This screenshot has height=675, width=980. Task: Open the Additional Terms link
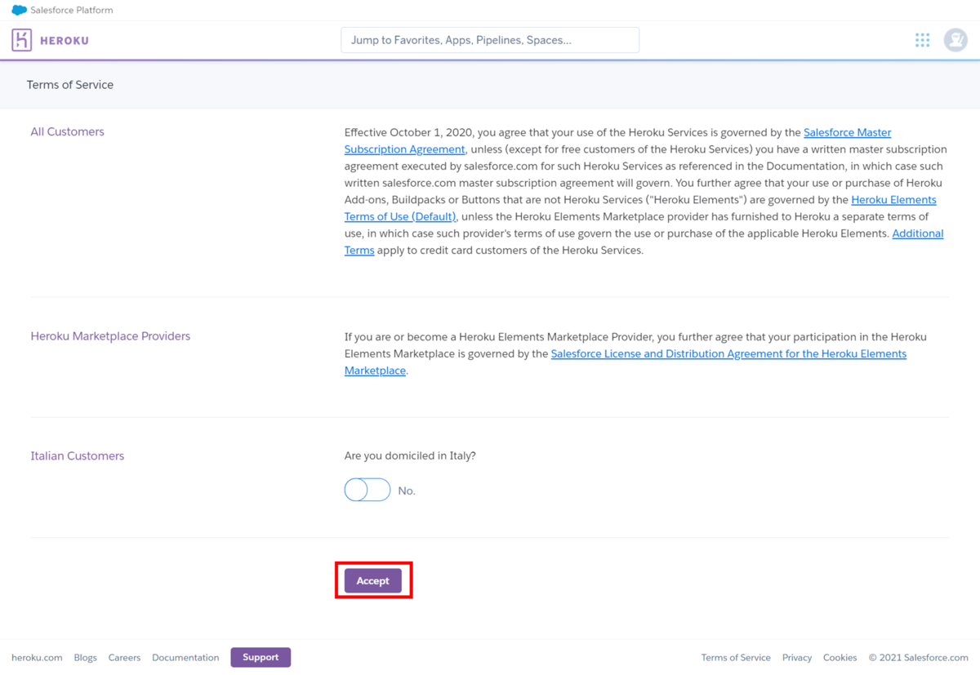click(644, 242)
